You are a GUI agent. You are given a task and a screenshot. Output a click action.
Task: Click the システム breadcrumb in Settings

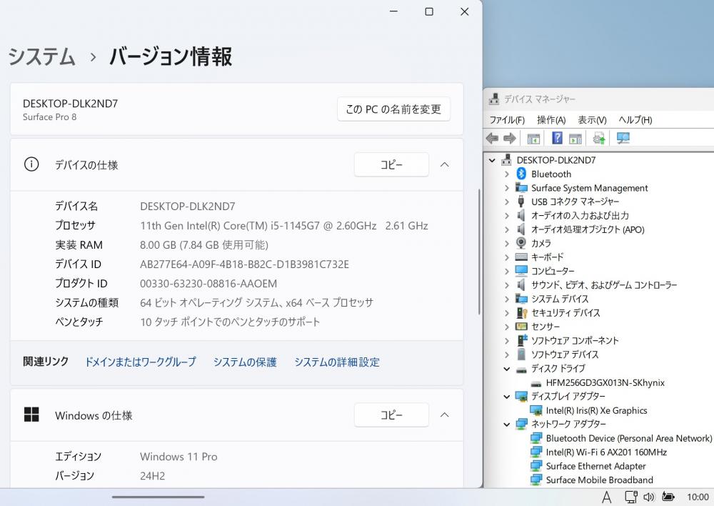click(42, 56)
